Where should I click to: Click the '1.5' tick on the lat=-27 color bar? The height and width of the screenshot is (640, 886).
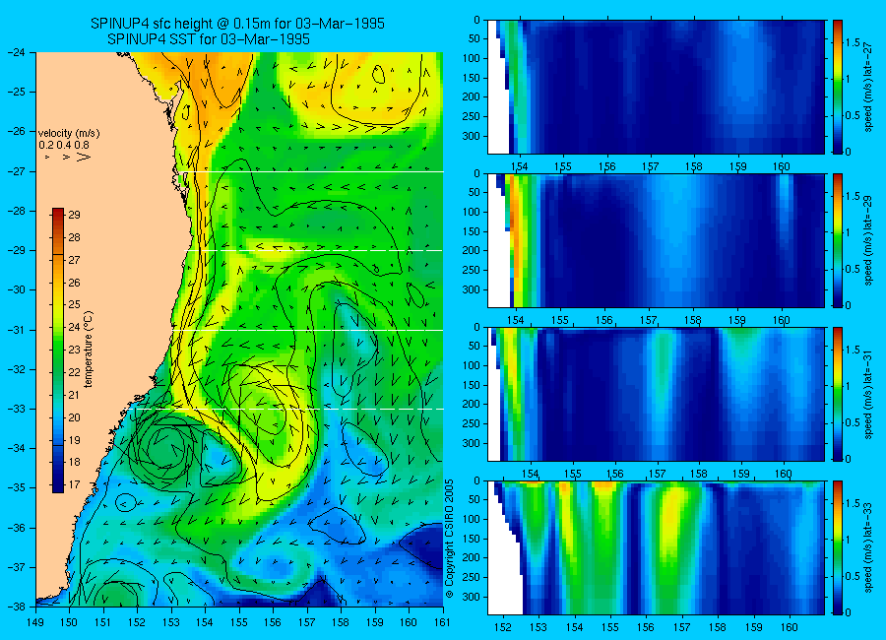(x=853, y=43)
